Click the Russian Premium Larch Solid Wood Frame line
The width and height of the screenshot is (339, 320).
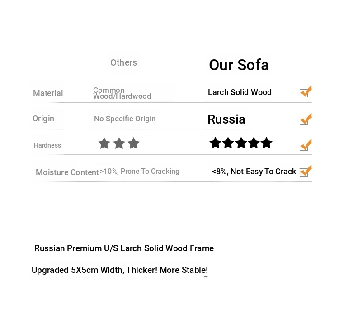124,248
